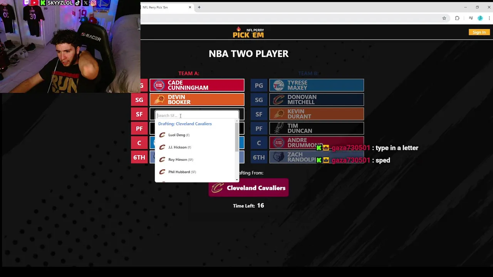Click the Pistons logo on Andre Drummond's card
This screenshot has width=493, height=277.
(x=278, y=143)
